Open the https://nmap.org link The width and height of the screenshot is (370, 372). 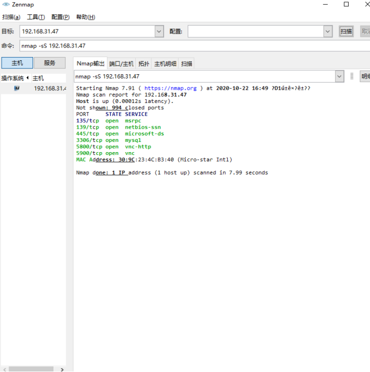pos(171,88)
